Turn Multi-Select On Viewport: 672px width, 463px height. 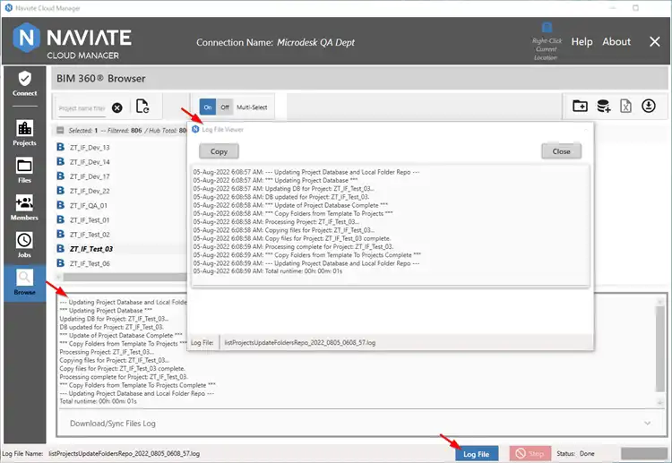208,107
